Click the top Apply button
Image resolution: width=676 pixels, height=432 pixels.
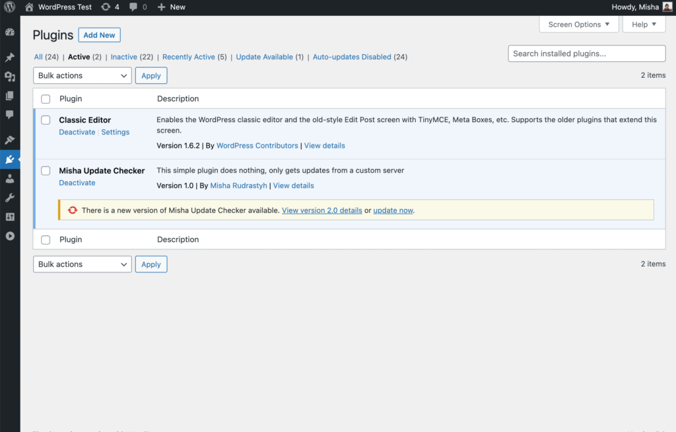click(x=151, y=75)
